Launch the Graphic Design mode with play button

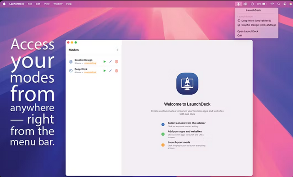[105, 62]
